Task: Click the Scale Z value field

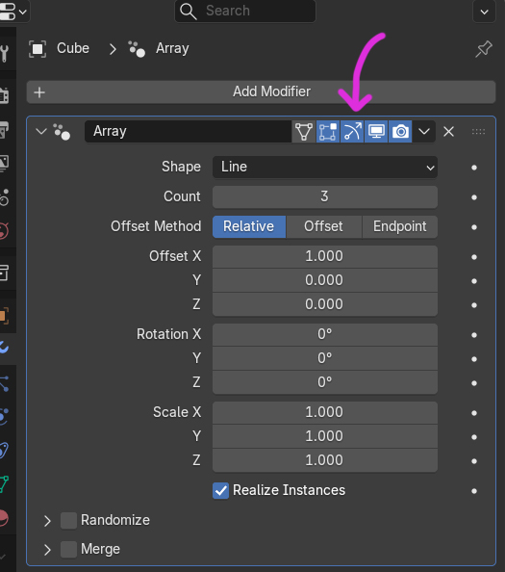Action: coord(325,460)
